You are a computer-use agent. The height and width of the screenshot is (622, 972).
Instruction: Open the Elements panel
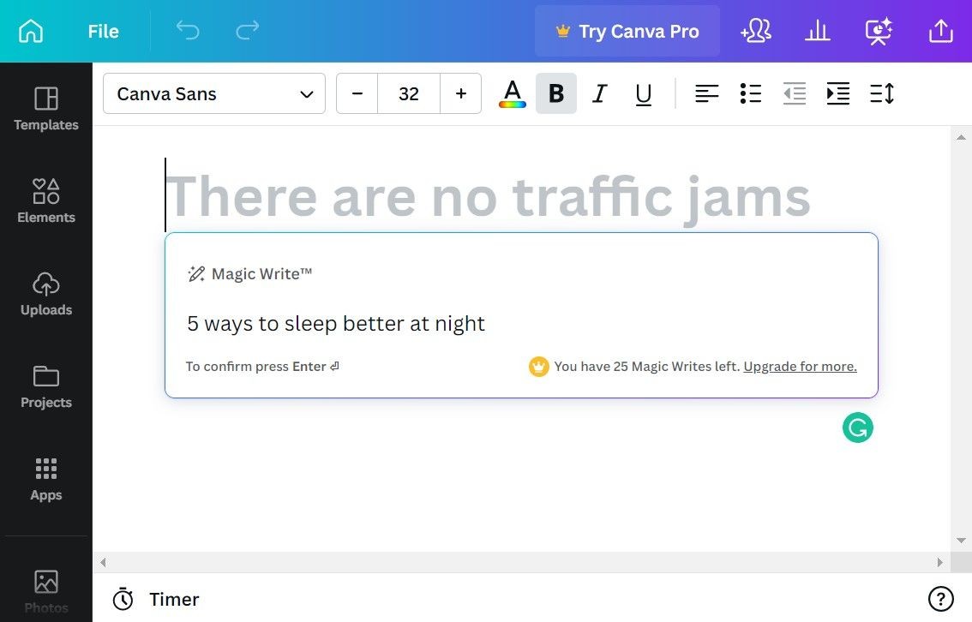tap(46, 200)
